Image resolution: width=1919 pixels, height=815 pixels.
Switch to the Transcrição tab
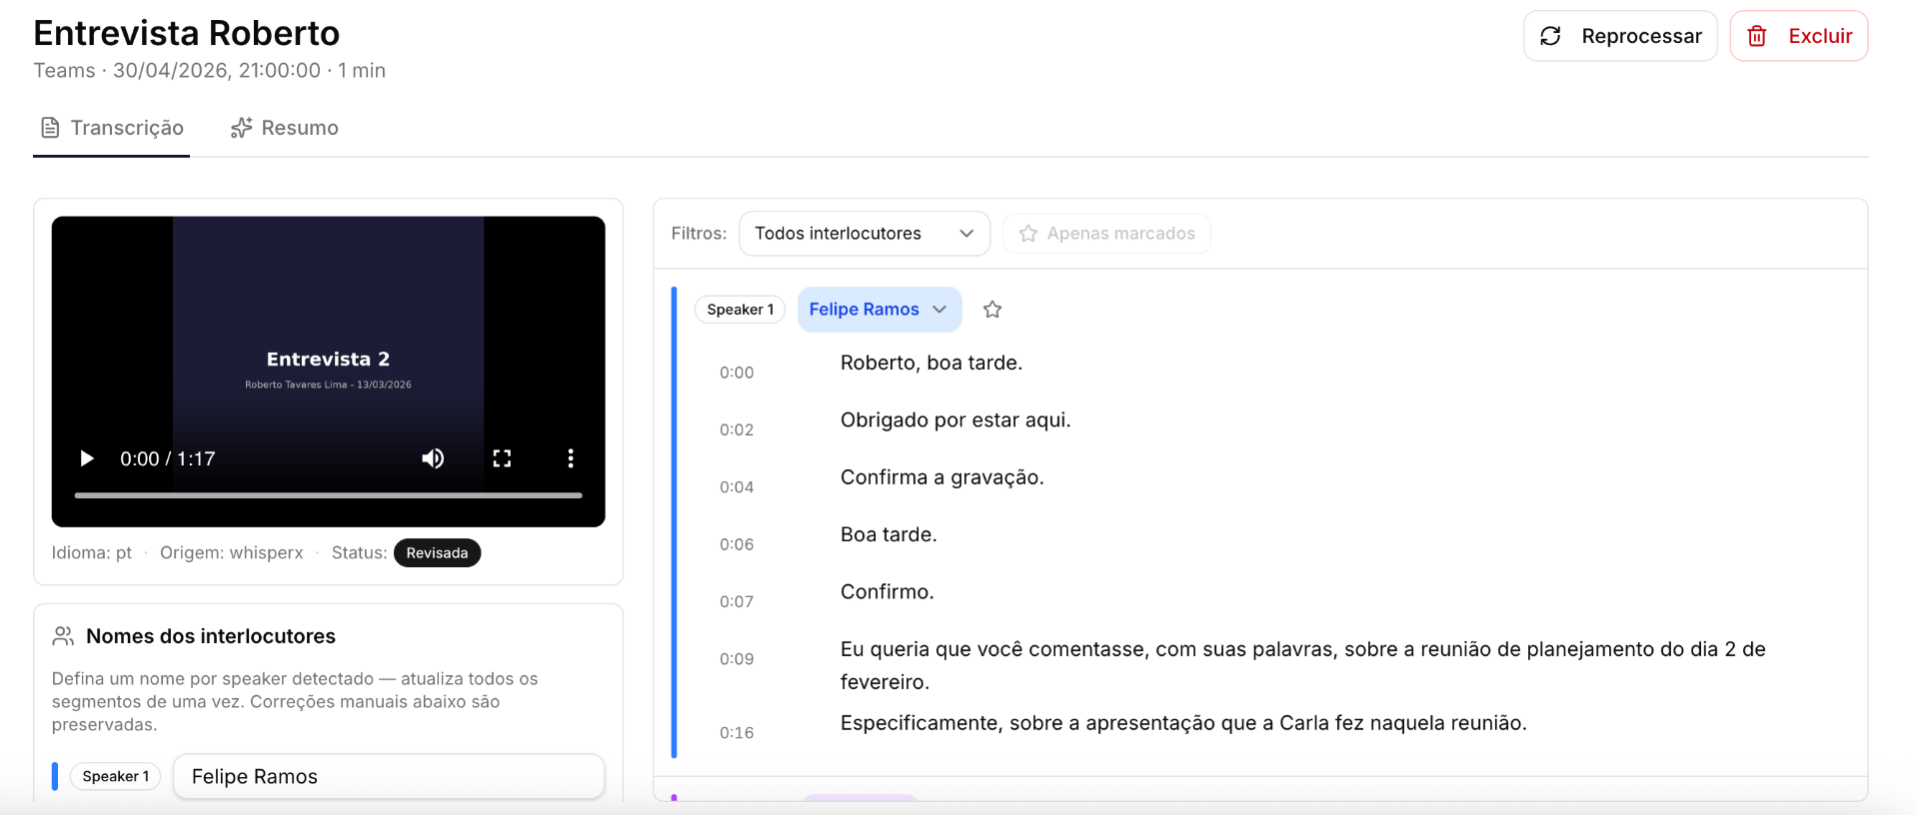pos(112,128)
